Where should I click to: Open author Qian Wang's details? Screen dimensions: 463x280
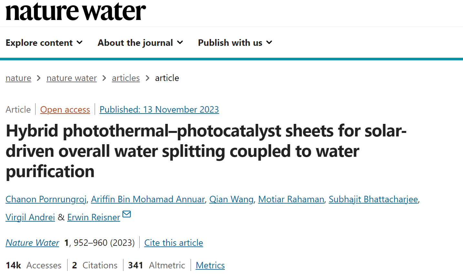point(231,199)
